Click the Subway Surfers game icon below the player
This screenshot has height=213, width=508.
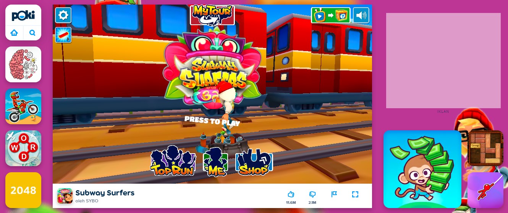tap(65, 196)
